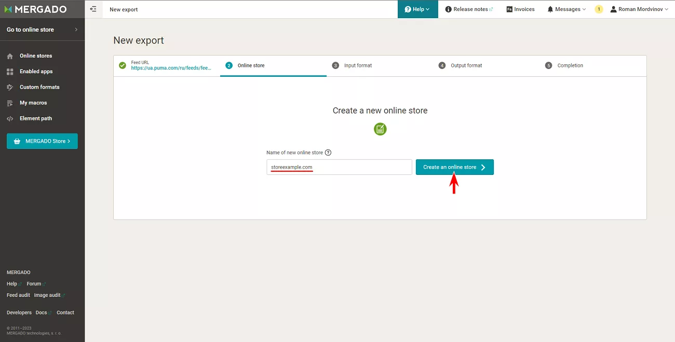
Task: Expand the Messages dropdown
Action: [566, 9]
